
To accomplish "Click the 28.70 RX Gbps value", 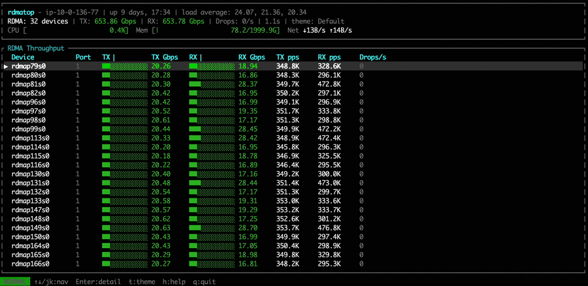I will (248, 229).
